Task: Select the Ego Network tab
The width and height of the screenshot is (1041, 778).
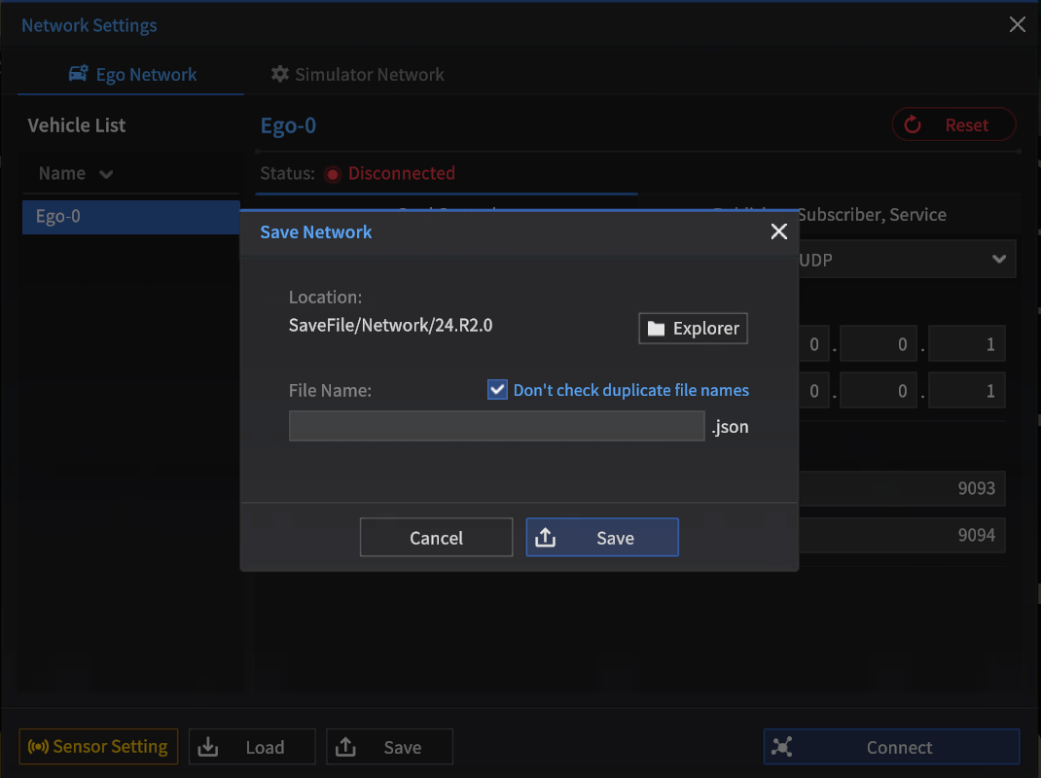Action: (131, 75)
